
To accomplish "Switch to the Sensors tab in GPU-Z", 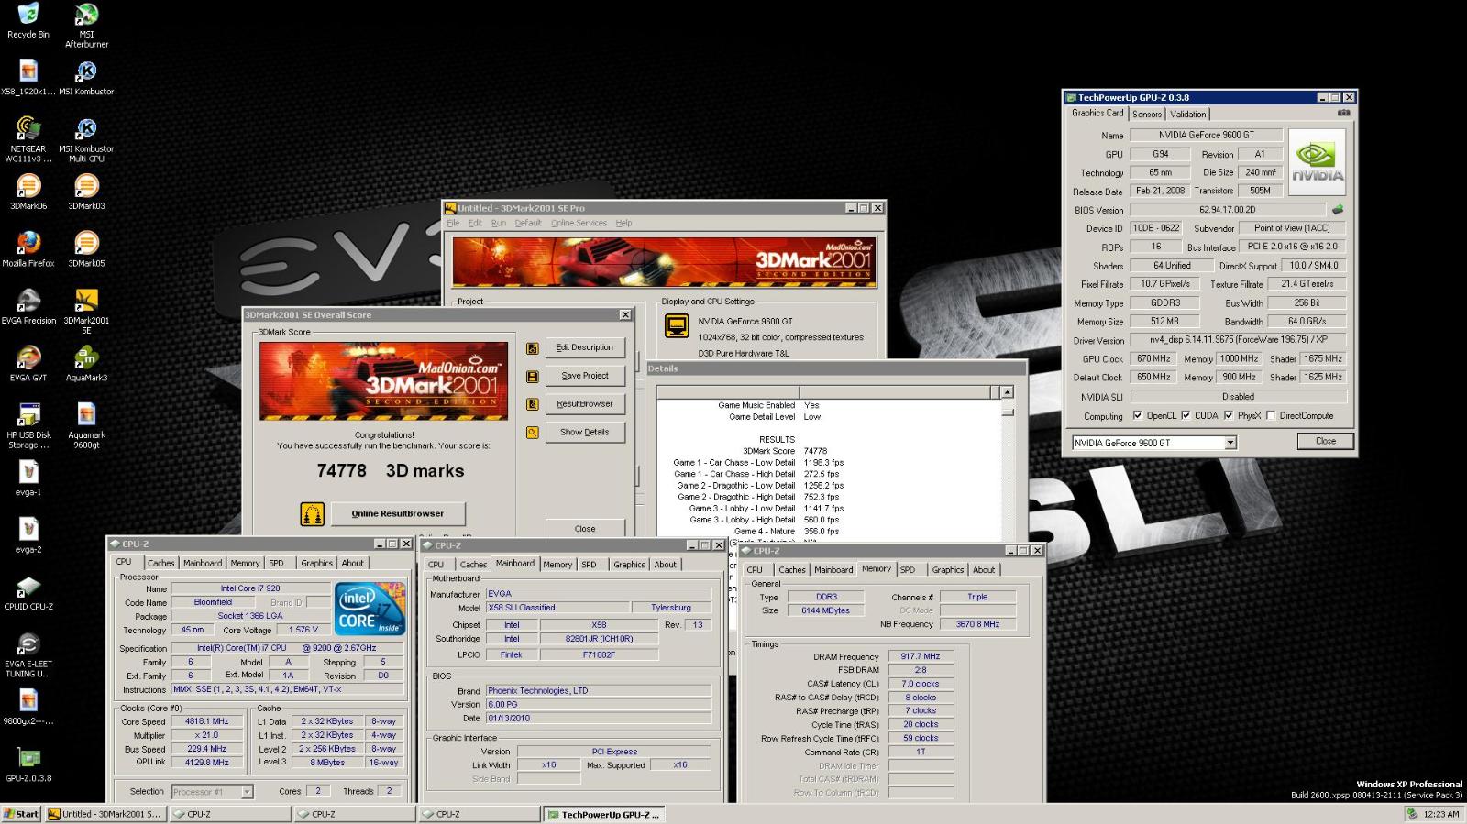I will pos(1147,115).
